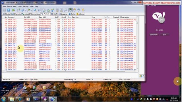Open the Help menu
The image size is (182, 102).
36,6
